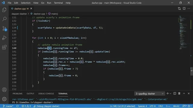The image size is (193, 108).
Task: Switch to the OUTPUT panel tab
Action: [30, 94]
